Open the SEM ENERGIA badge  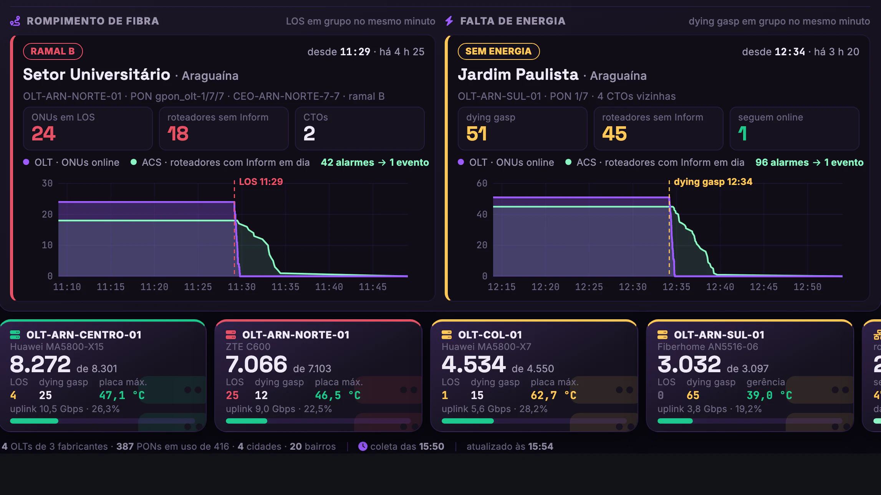(x=498, y=51)
